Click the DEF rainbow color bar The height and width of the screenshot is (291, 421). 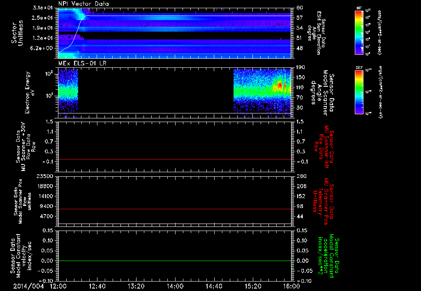(359, 92)
